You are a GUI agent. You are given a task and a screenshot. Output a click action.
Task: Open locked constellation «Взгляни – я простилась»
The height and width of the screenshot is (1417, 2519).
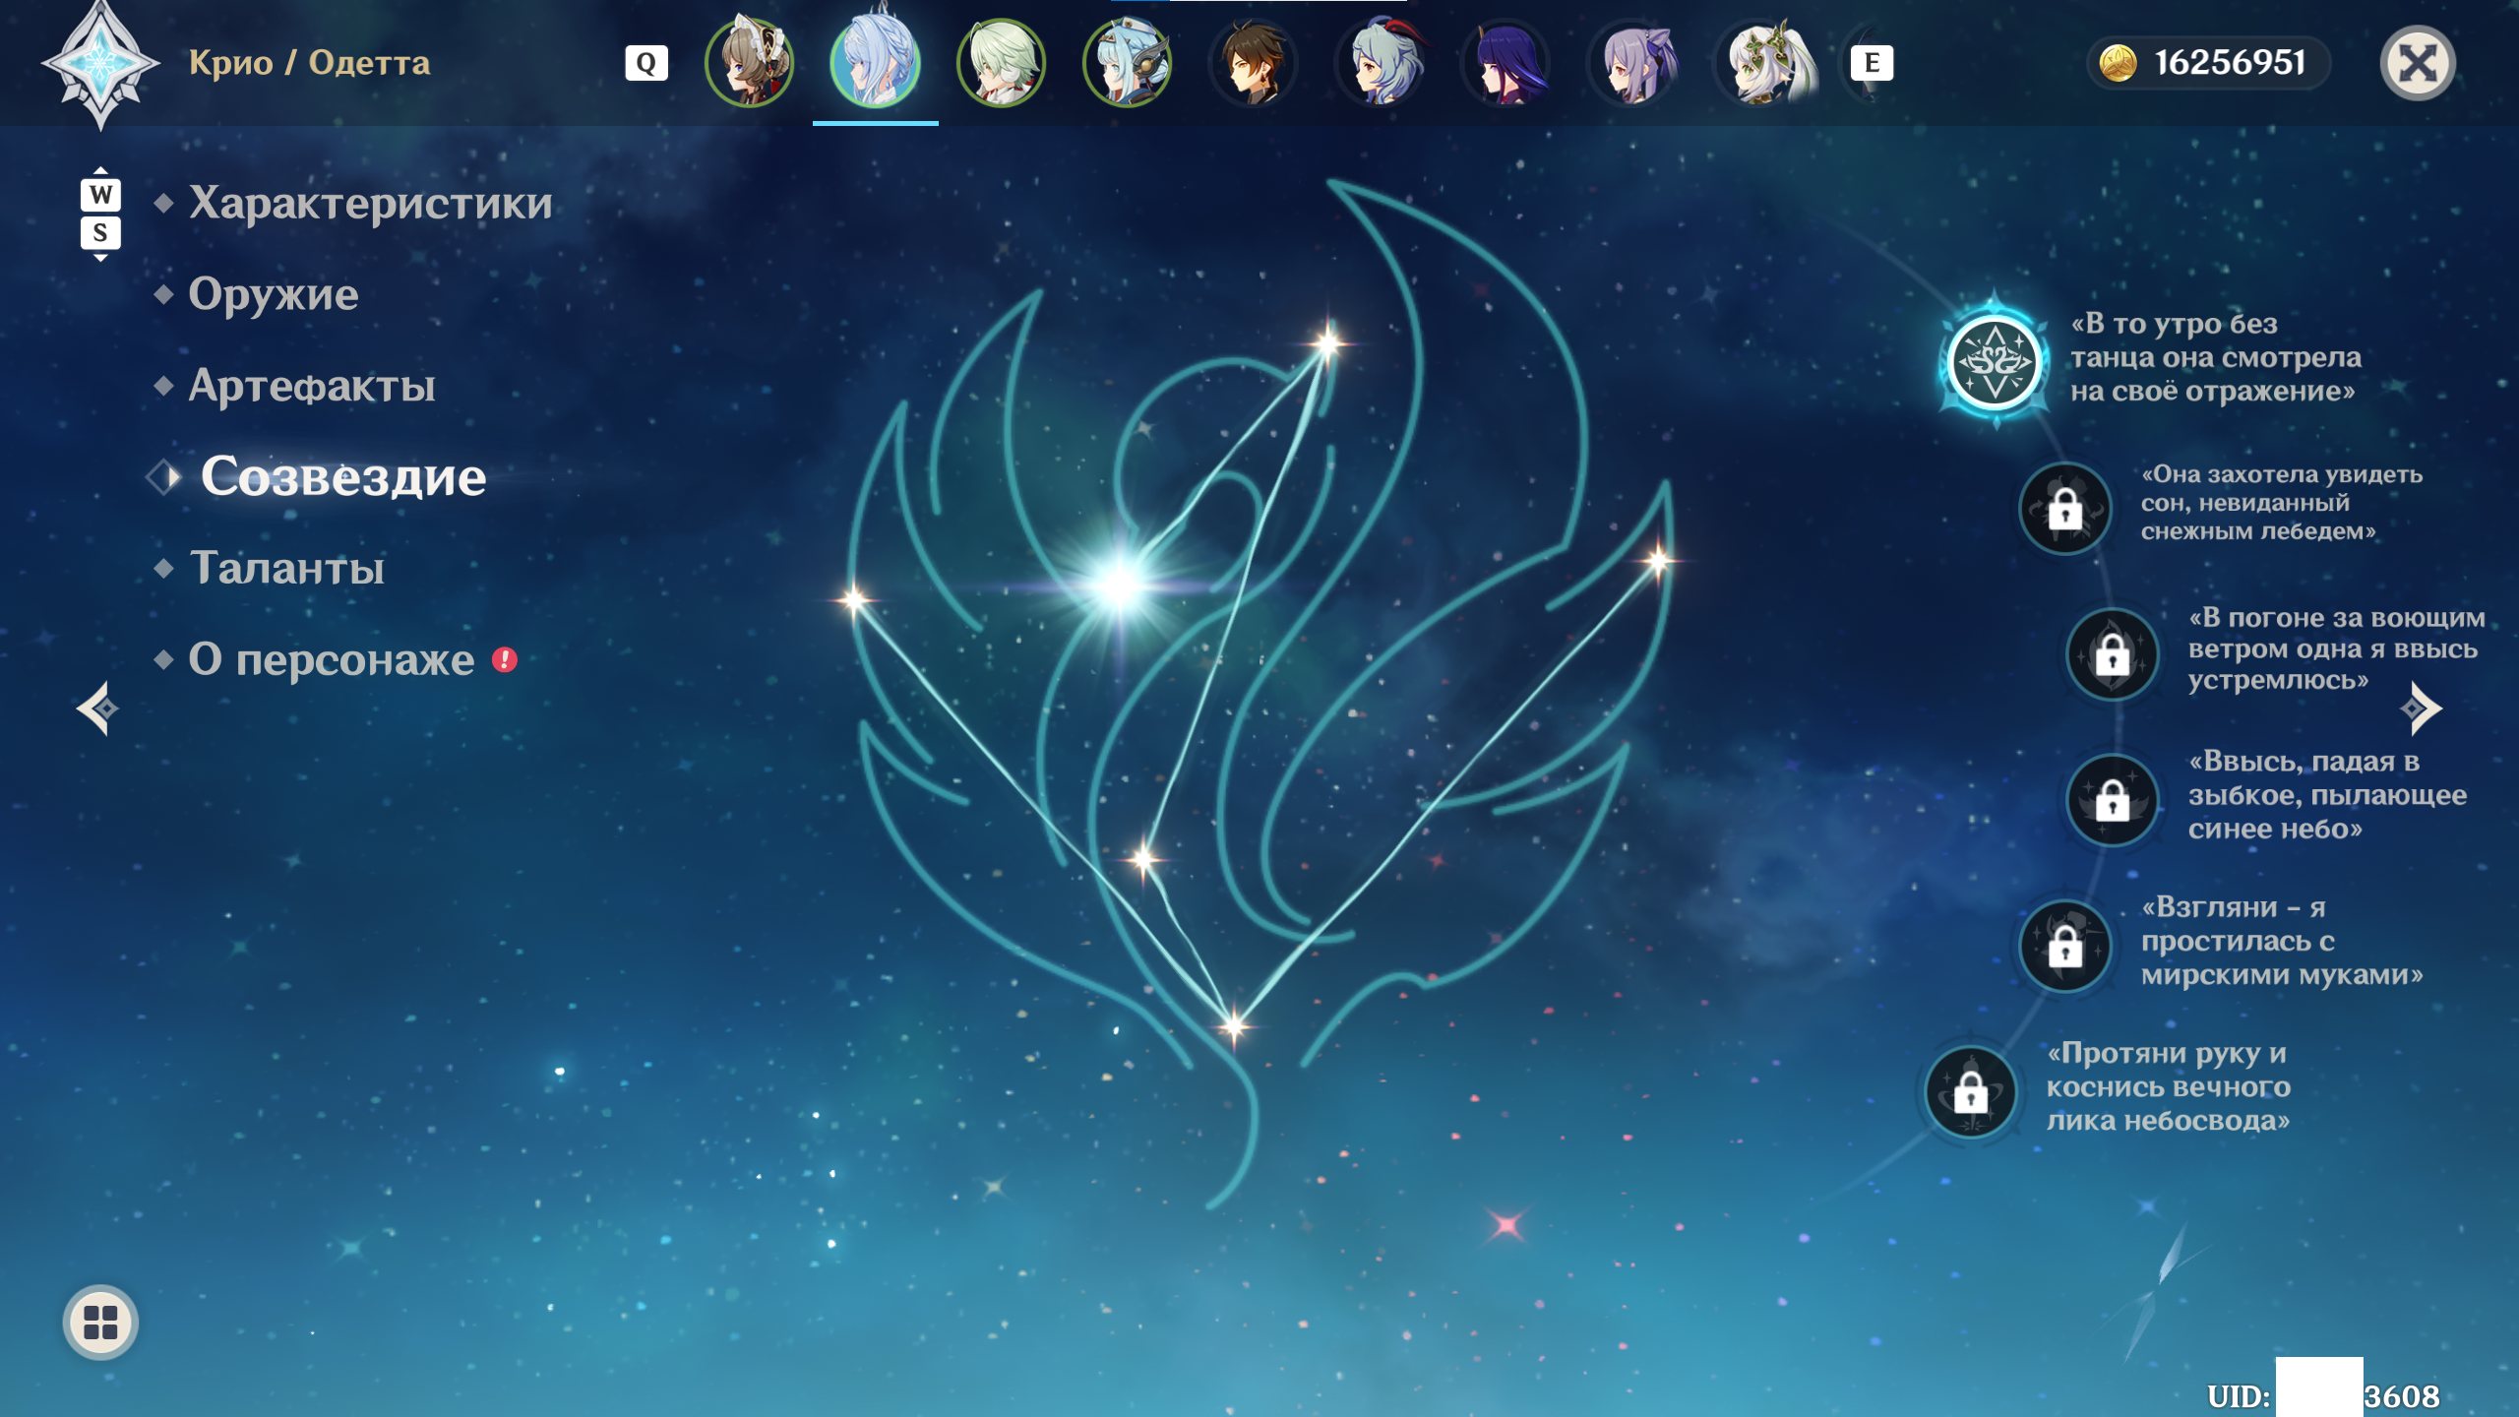pyautogui.click(x=2065, y=947)
